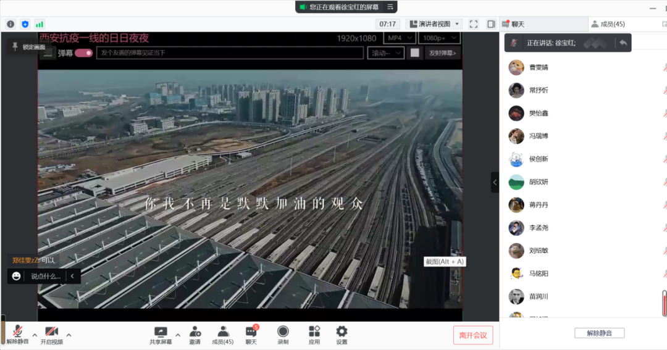The image size is (667, 350).
Task: Open the Apps icon
Action: pos(314,331)
